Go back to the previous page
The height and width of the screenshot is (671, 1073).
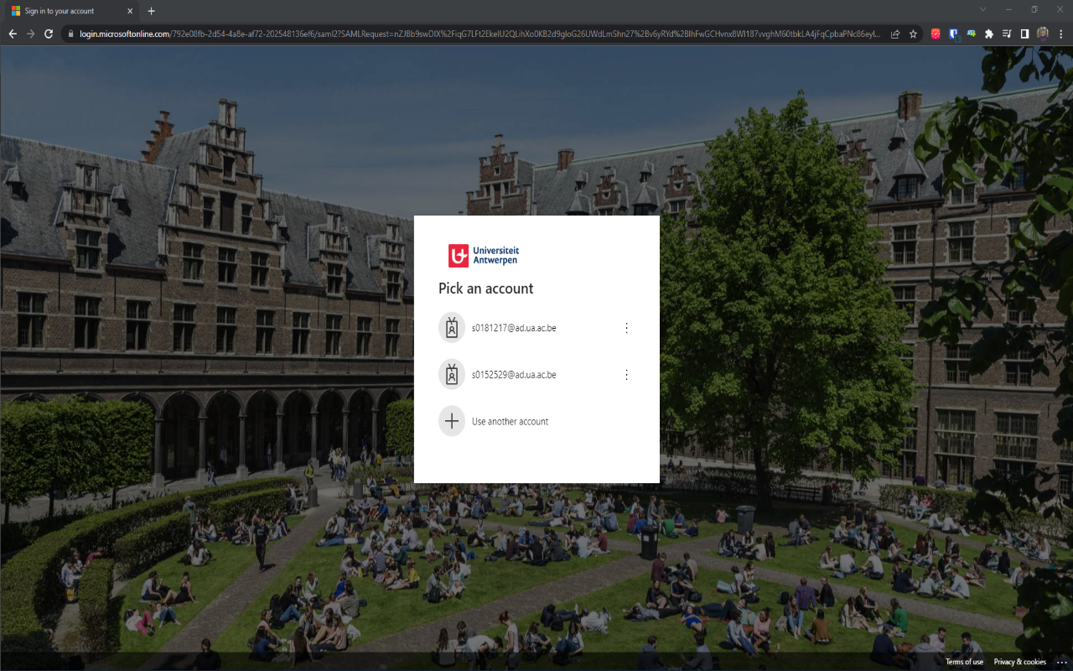(13, 34)
